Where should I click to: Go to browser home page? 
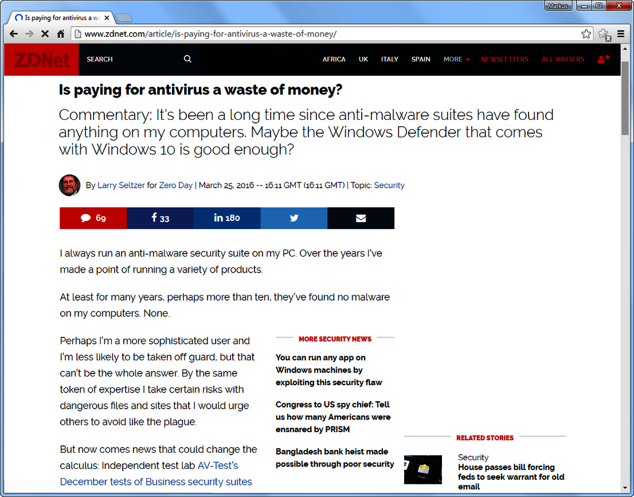click(x=60, y=34)
